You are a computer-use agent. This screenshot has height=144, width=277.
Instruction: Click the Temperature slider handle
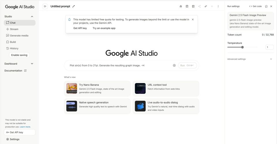[242, 47]
